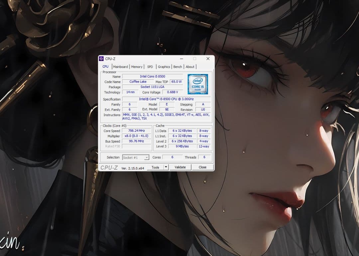
Task: Click the Core Speed value 798.24 MHz
Action: click(x=137, y=131)
